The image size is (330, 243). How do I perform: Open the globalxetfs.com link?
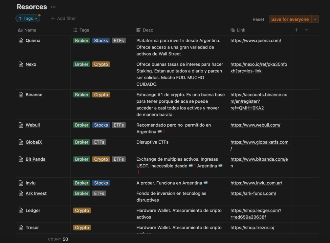(259, 146)
